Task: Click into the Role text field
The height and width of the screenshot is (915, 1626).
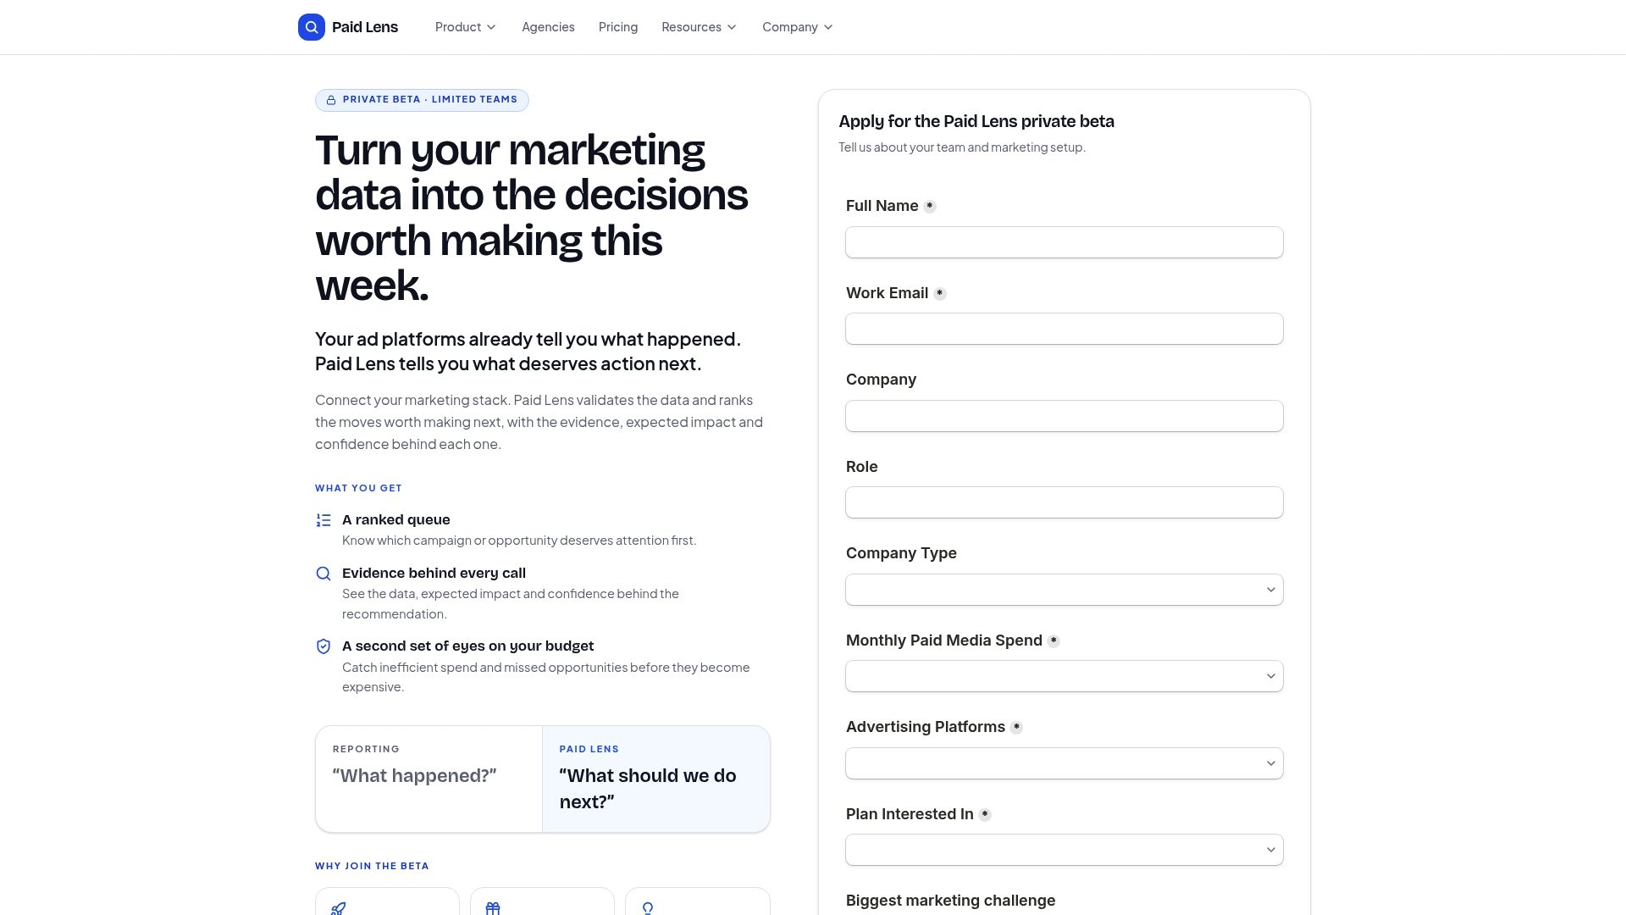Action: point(1065,502)
